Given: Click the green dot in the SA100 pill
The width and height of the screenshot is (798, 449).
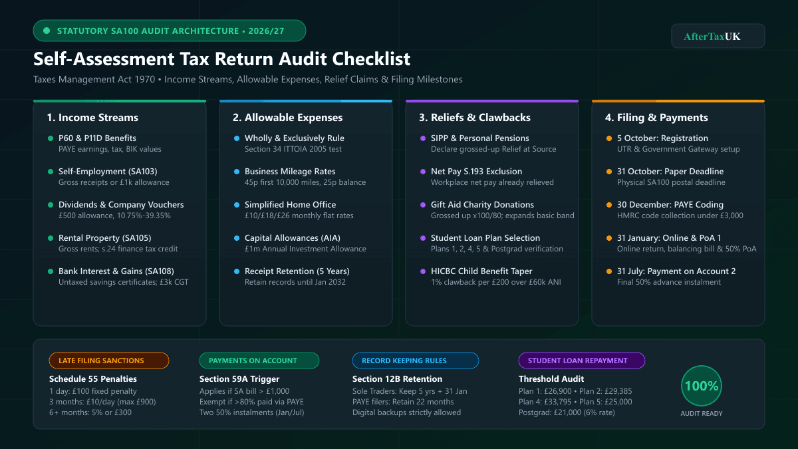Looking at the screenshot, I should pos(47,31).
